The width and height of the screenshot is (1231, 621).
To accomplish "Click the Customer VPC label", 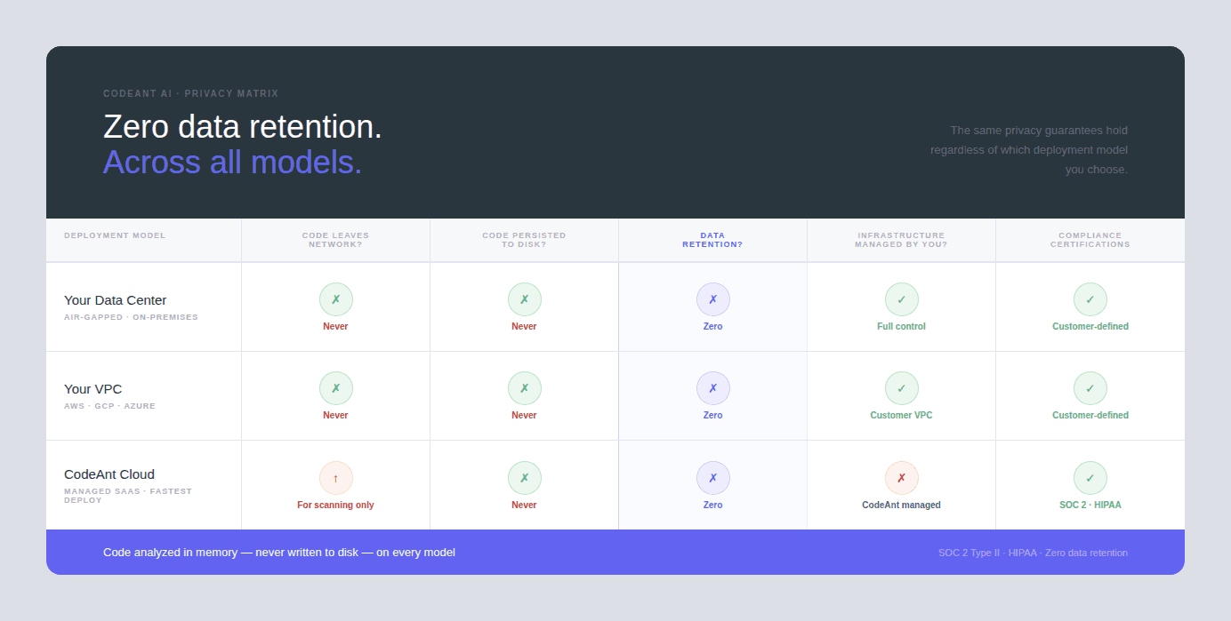I will coord(901,415).
